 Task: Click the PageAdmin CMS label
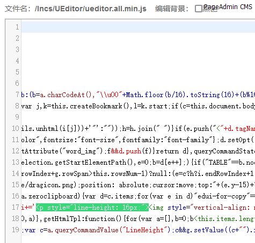coord(228,7)
